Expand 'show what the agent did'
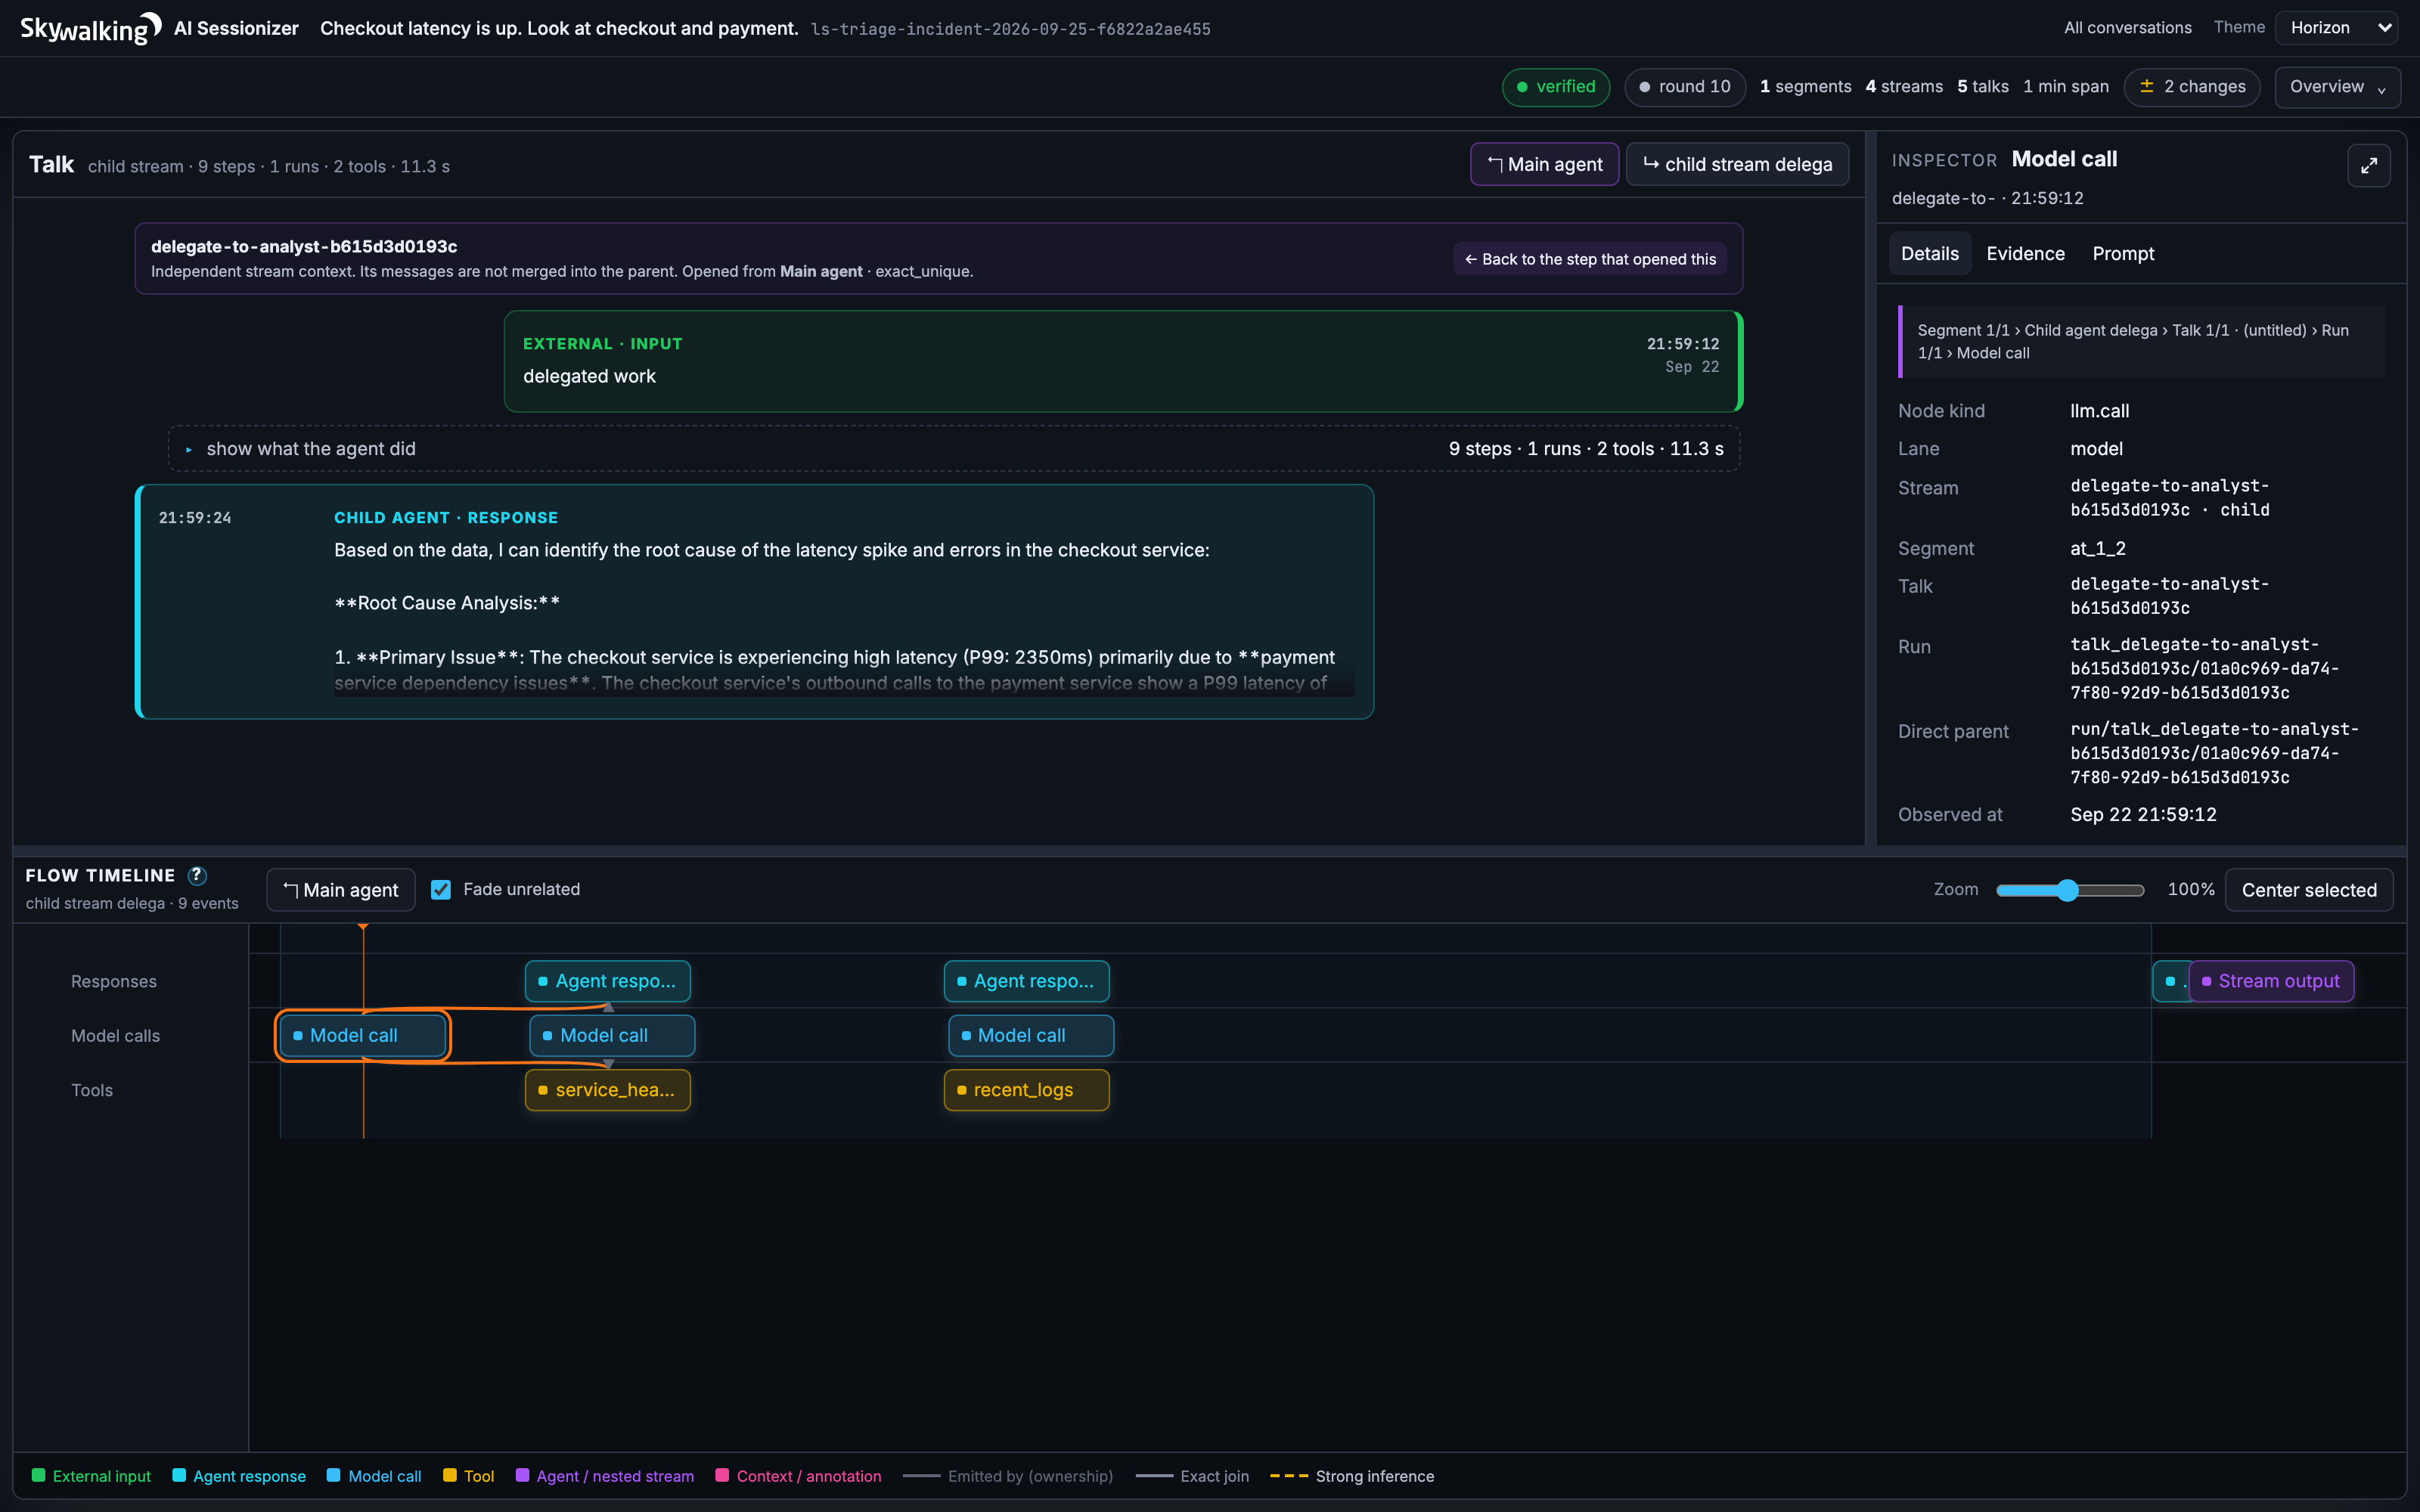 coord(954,449)
